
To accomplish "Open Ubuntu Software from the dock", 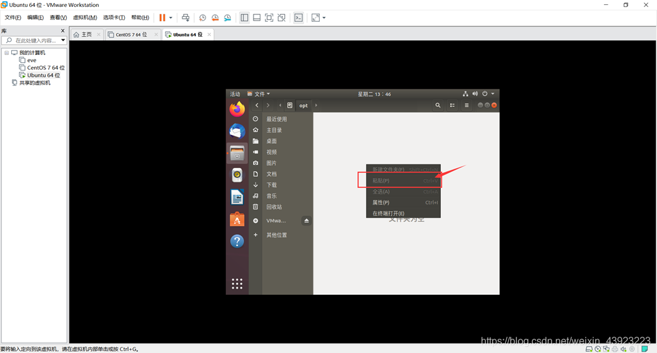I will tap(237, 219).
